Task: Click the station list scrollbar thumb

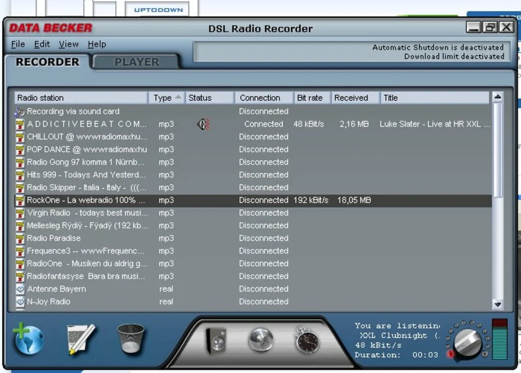Action: click(498, 150)
